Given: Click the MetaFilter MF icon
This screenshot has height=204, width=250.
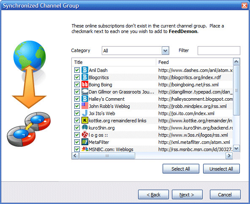Looking at the screenshot, I should [x=84, y=142].
